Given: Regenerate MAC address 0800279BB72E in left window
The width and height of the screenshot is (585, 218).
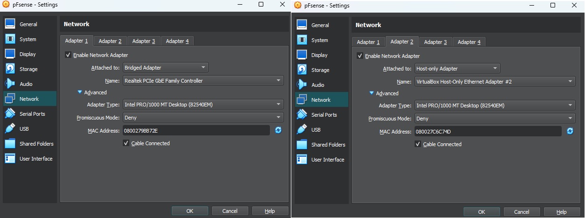Looking at the screenshot, I should [x=278, y=130].
